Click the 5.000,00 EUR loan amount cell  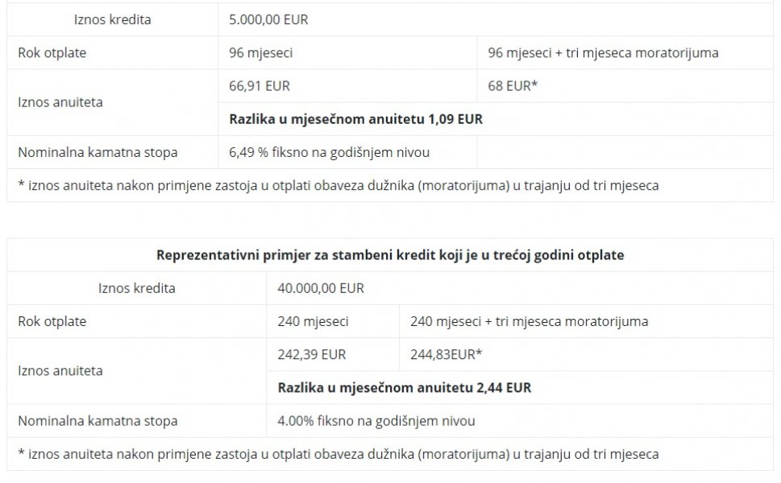pyautogui.click(x=268, y=19)
